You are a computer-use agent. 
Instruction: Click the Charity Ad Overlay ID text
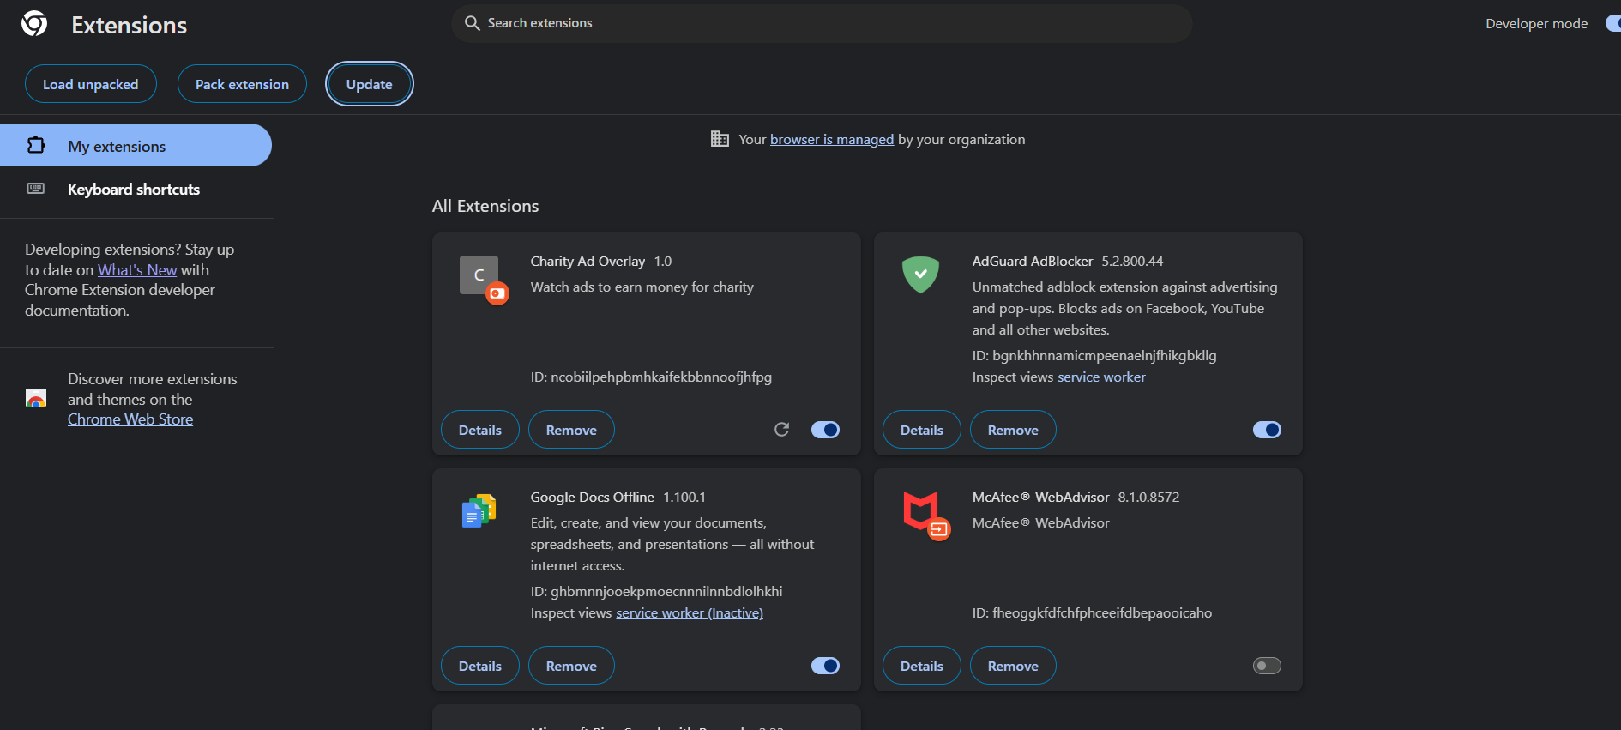point(651,377)
